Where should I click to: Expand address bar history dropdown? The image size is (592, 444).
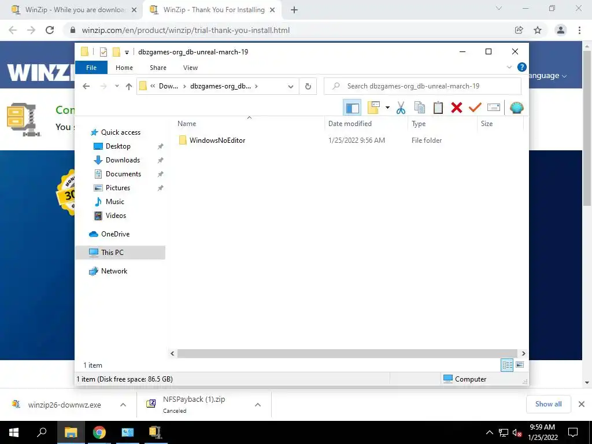tap(290, 87)
